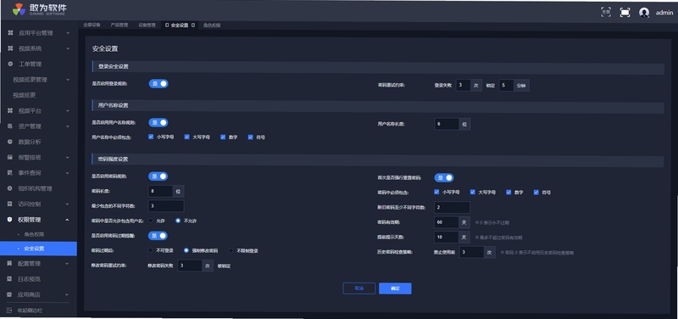Click the 应用平台管理 sidebar icon
This screenshot has width=678, height=319.
[x=10, y=33]
